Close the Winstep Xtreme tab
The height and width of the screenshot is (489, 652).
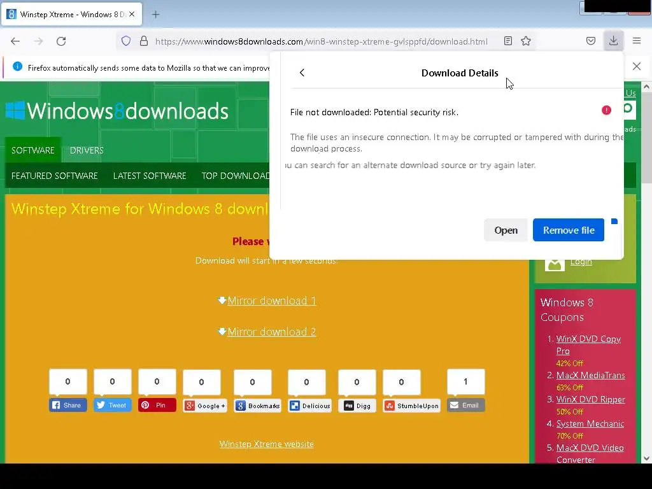[x=132, y=14]
